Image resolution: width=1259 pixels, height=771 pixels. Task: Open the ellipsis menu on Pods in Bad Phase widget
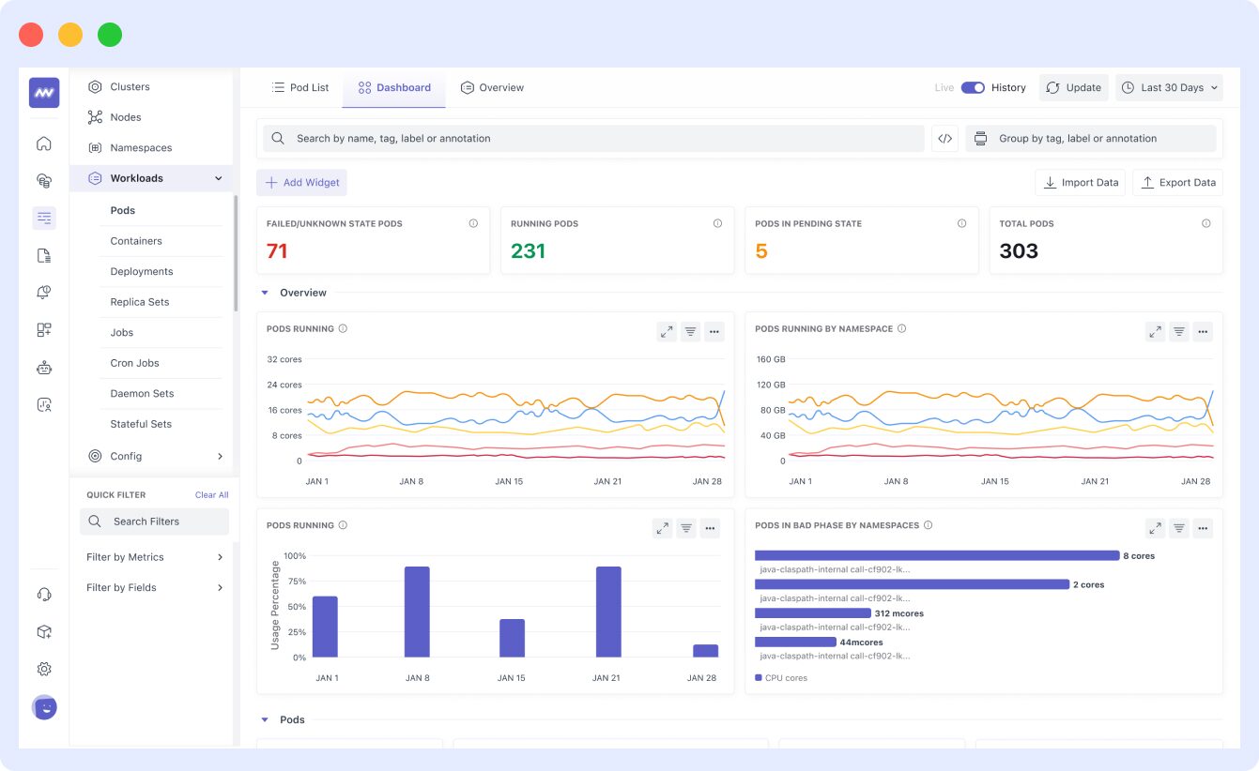[1203, 528]
